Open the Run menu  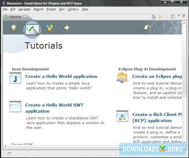[62, 9]
